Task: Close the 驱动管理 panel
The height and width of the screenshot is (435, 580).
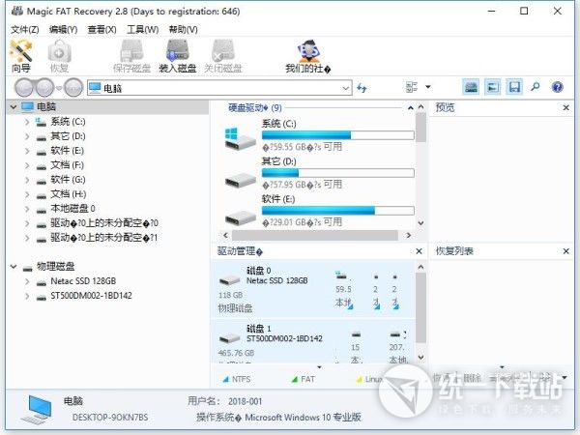Action: click(419, 251)
